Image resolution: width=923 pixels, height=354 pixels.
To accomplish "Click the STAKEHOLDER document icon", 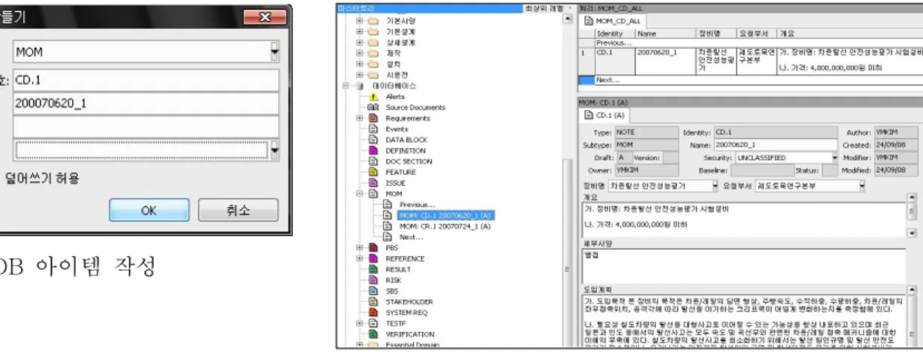I will (374, 302).
